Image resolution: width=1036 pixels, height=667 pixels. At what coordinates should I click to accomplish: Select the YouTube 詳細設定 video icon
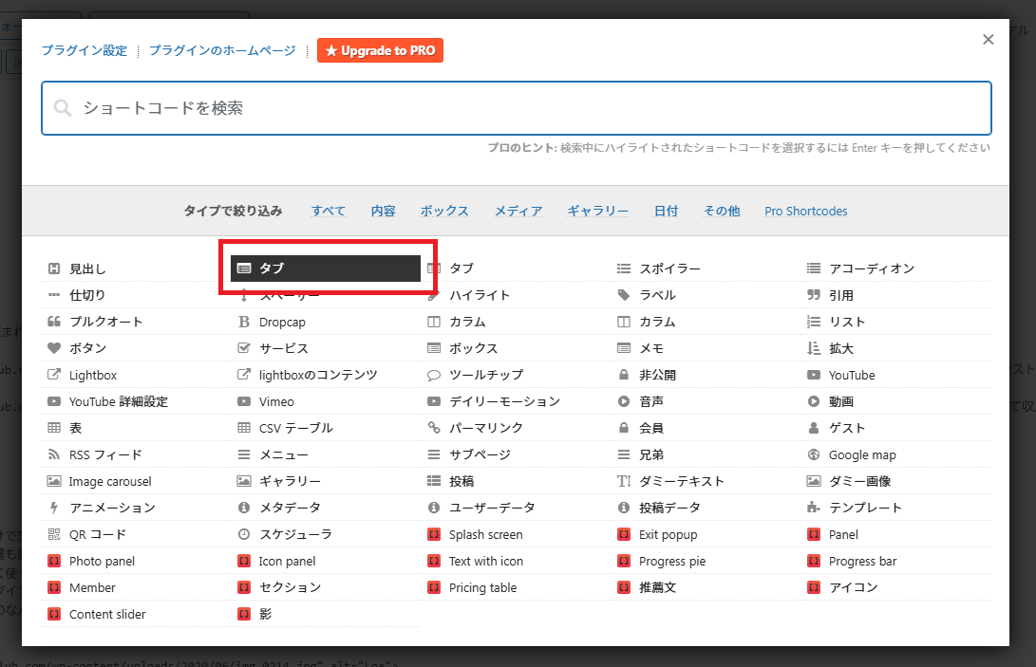coord(54,401)
